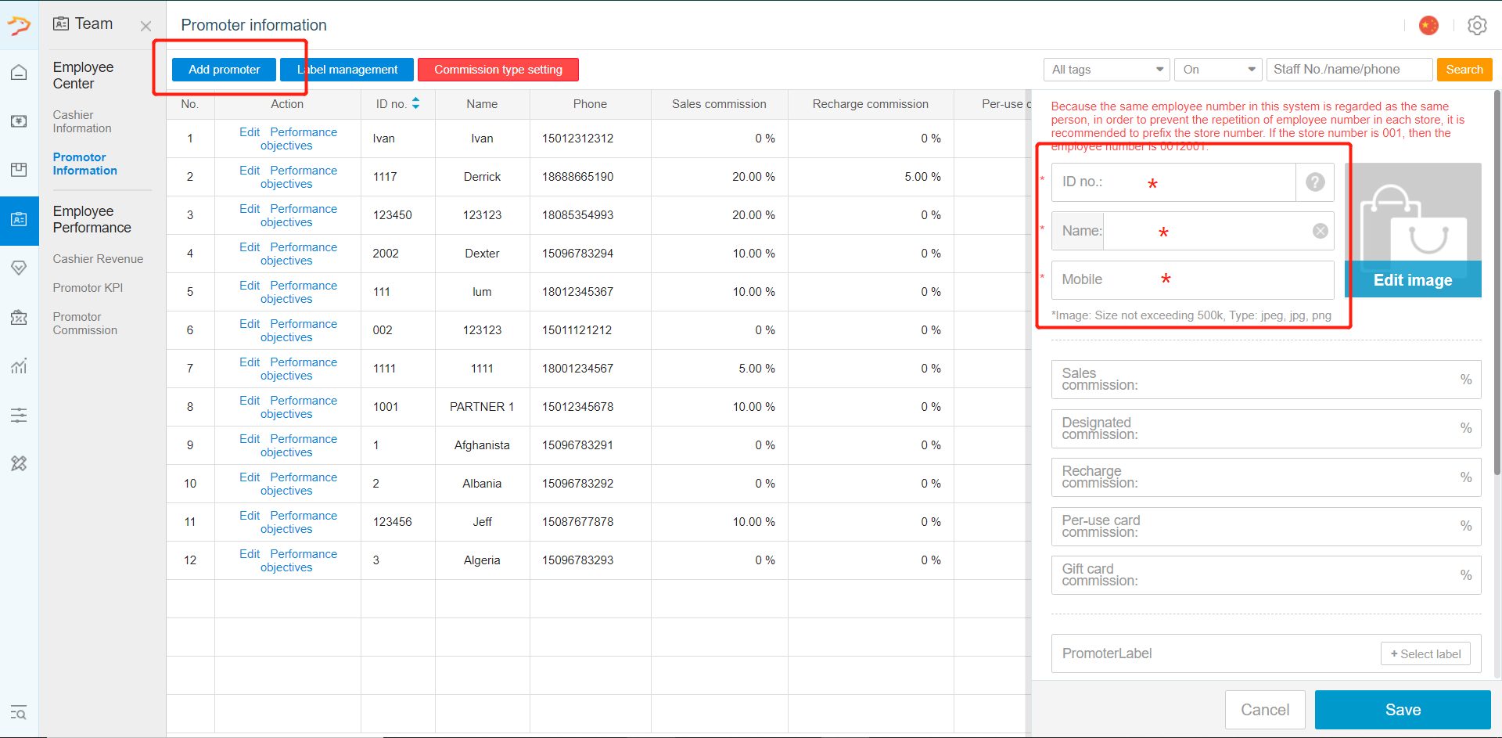
Task: Open the sliders settings sidebar icon
Action: click(x=19, y=415)
